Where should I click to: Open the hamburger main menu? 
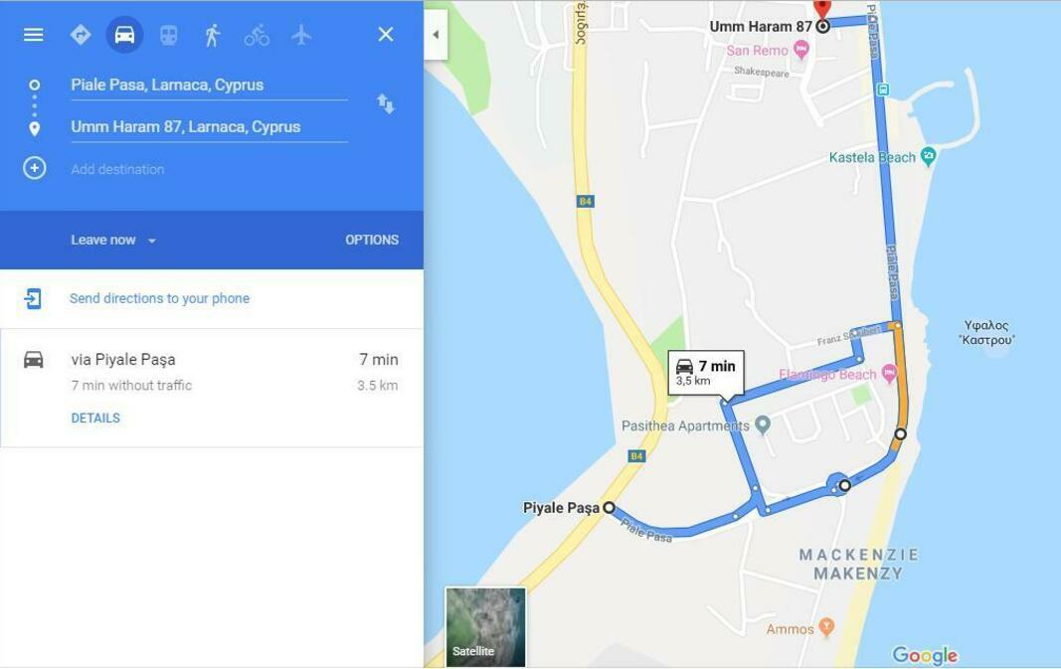(33, 35)
